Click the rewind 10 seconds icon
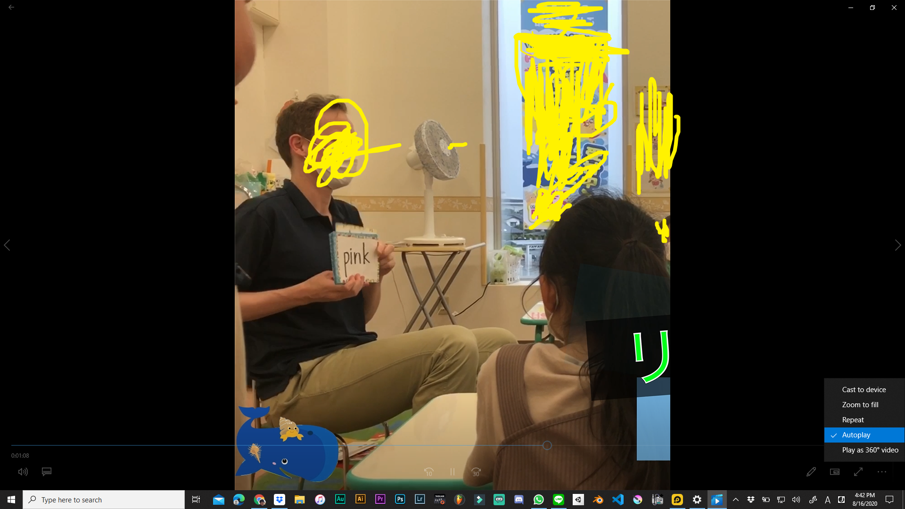 point(429,472)
